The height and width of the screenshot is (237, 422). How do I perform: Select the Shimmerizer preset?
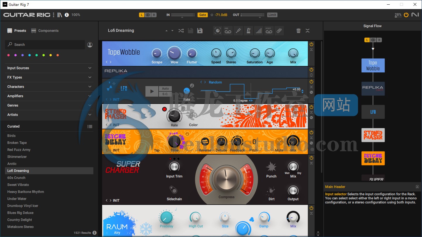17,157
